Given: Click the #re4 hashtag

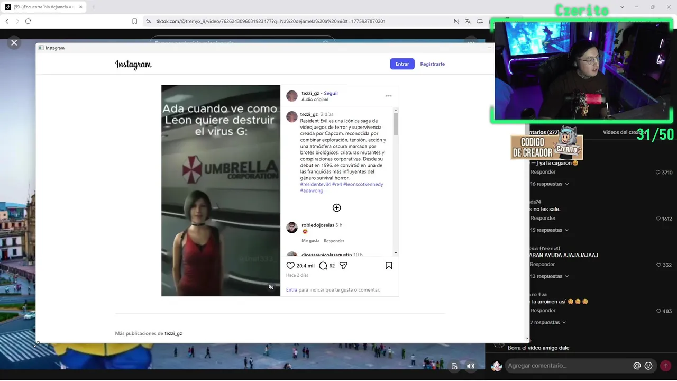Looking at the screenshot, I should (337, 184).
